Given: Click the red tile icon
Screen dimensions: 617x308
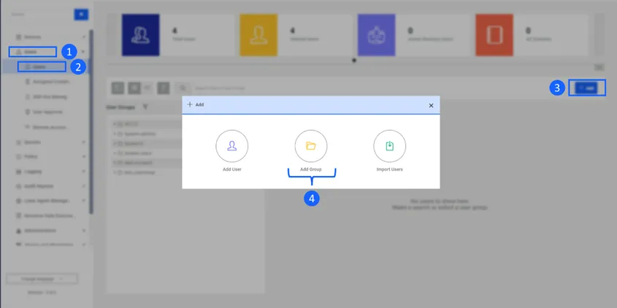Looking at the screenshot, I should (494, 35).
